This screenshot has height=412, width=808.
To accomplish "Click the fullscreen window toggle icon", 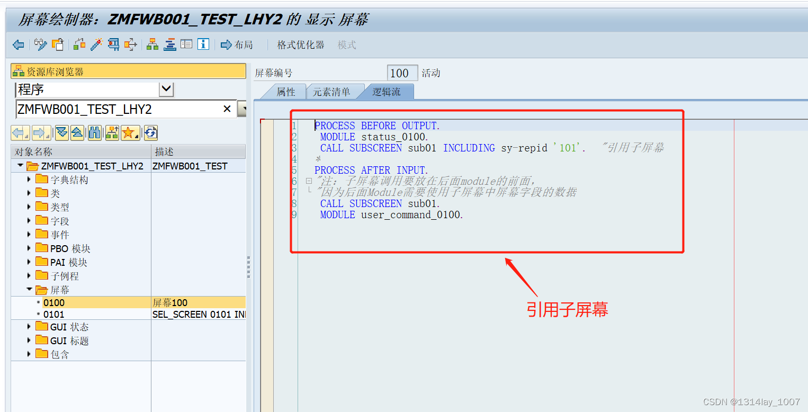I will coord(186,44).
